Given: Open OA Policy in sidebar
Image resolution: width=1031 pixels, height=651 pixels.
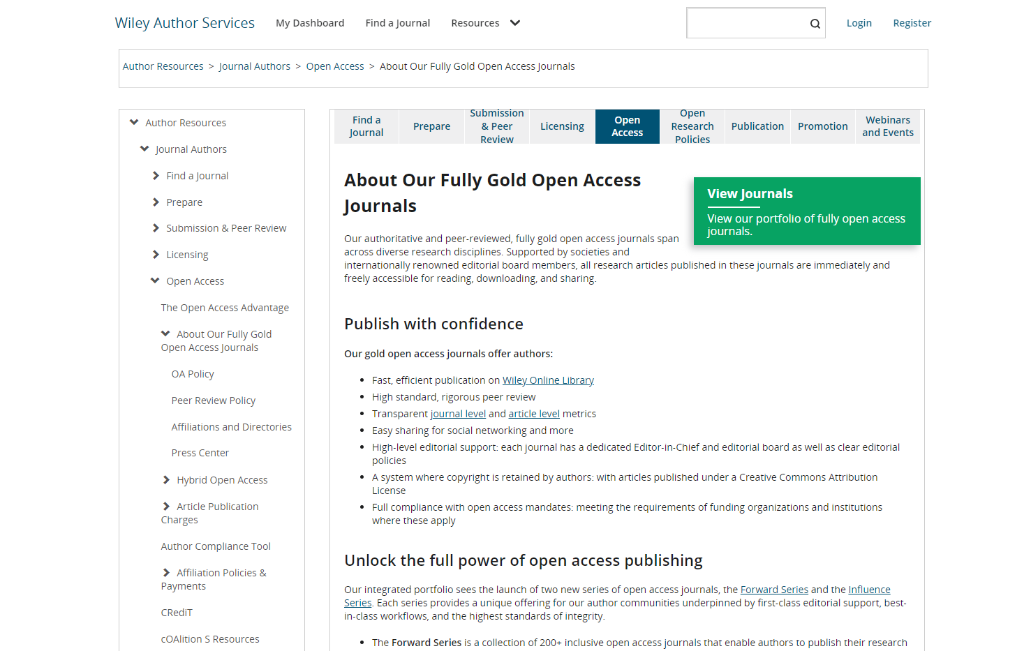Looking at the screenshot, I should click(x=193, y=374).
